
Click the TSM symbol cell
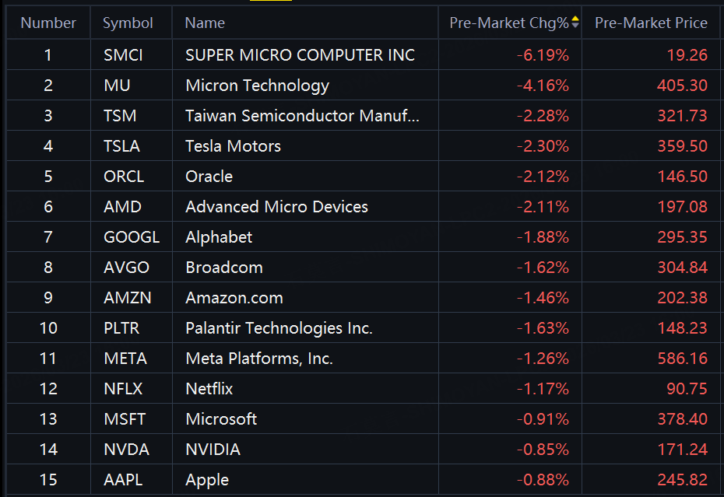tap(120, 116)
